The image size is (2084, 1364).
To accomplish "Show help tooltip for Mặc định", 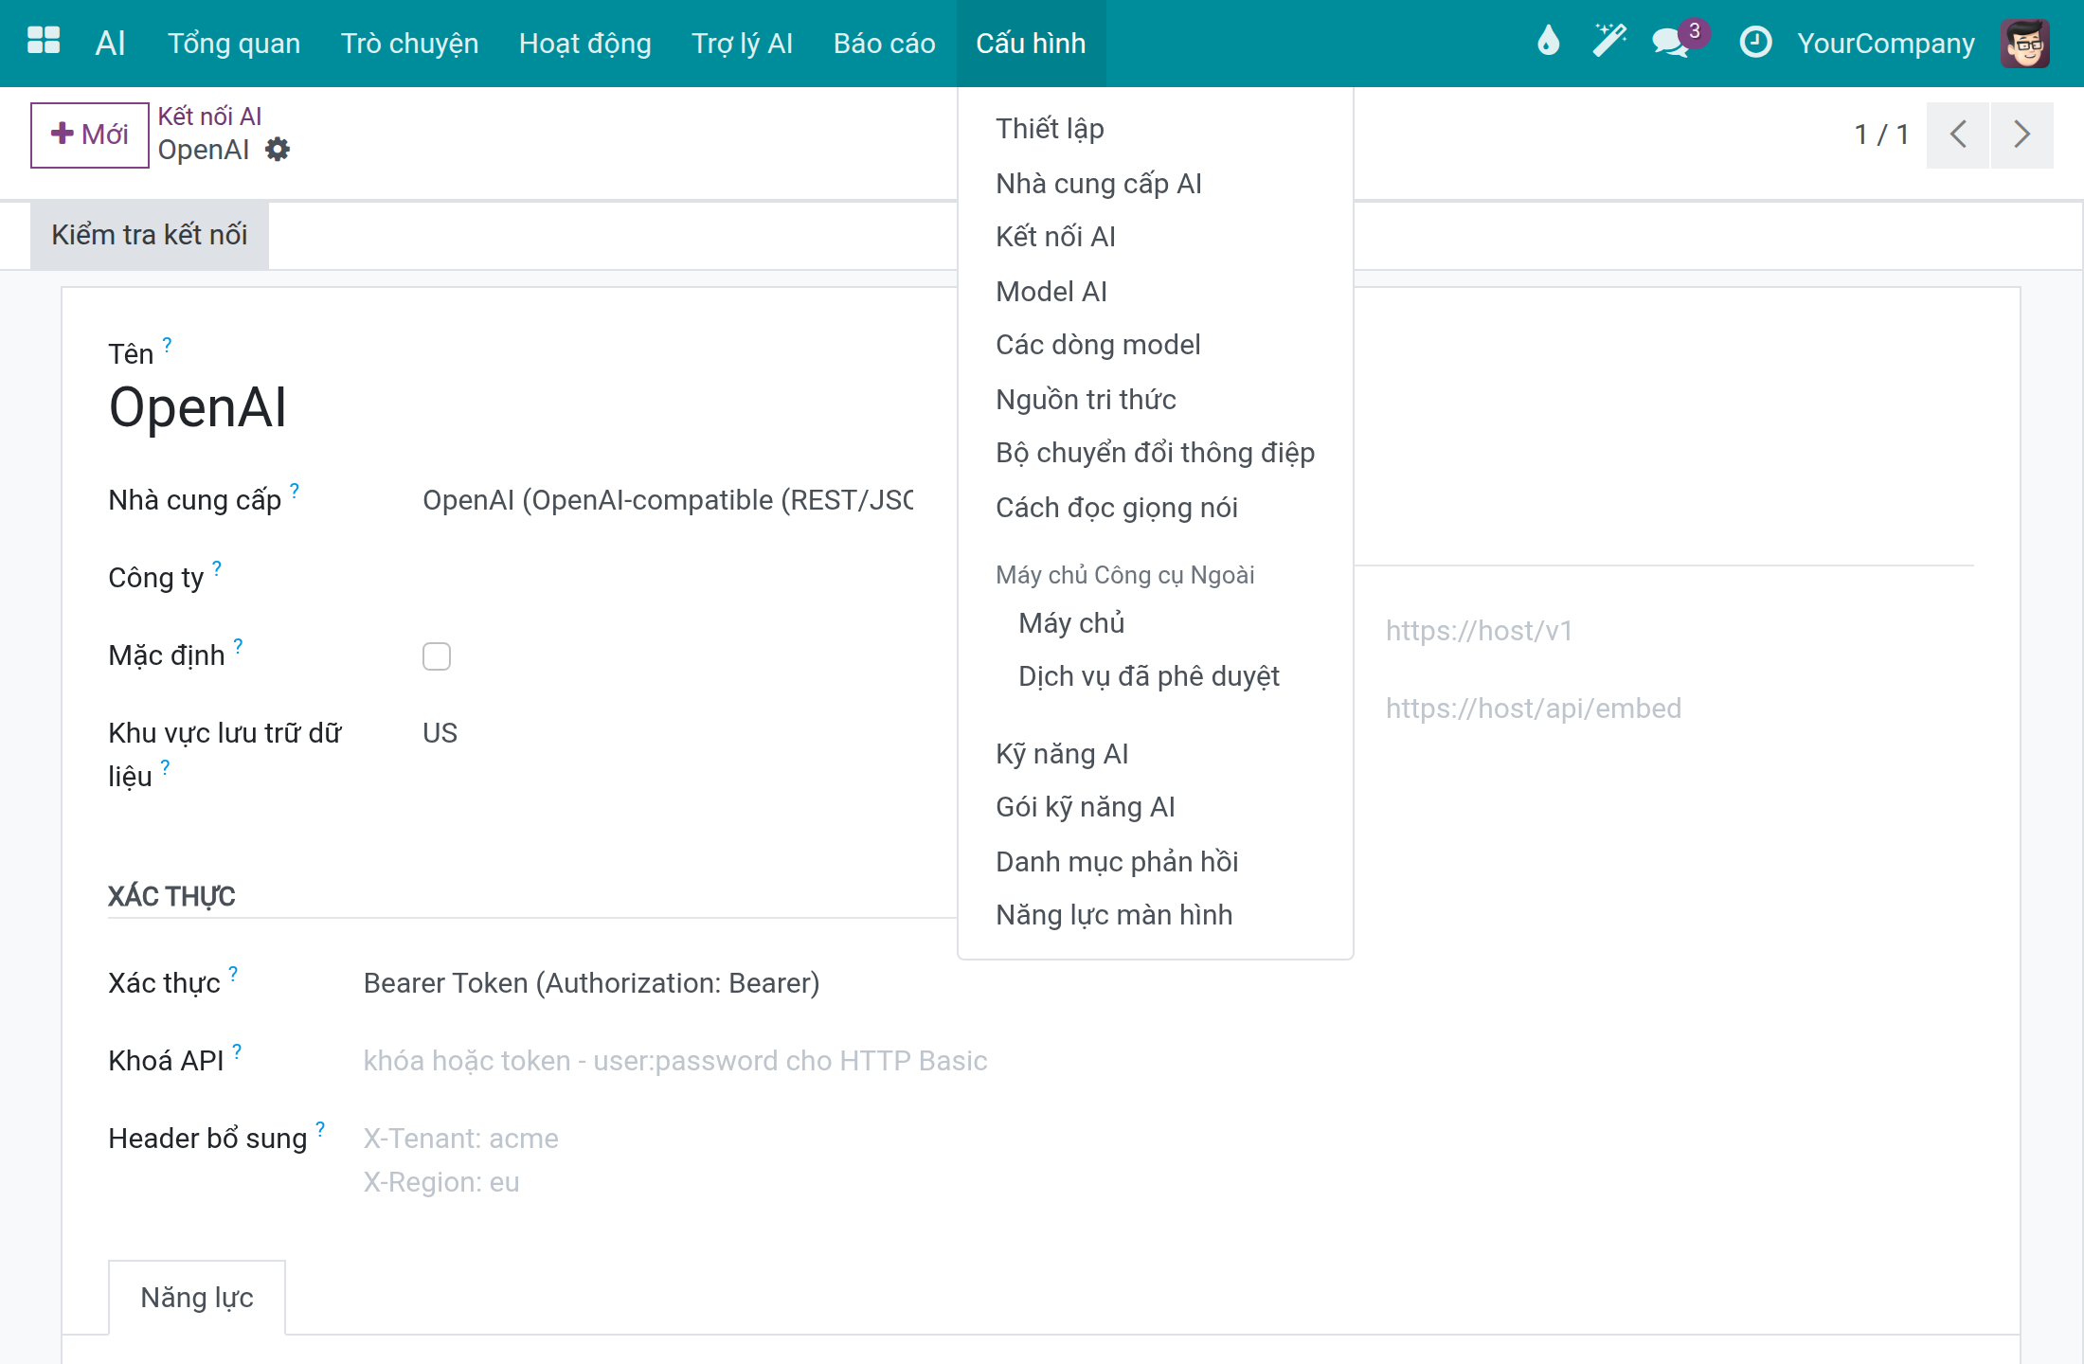I will 239,646.
